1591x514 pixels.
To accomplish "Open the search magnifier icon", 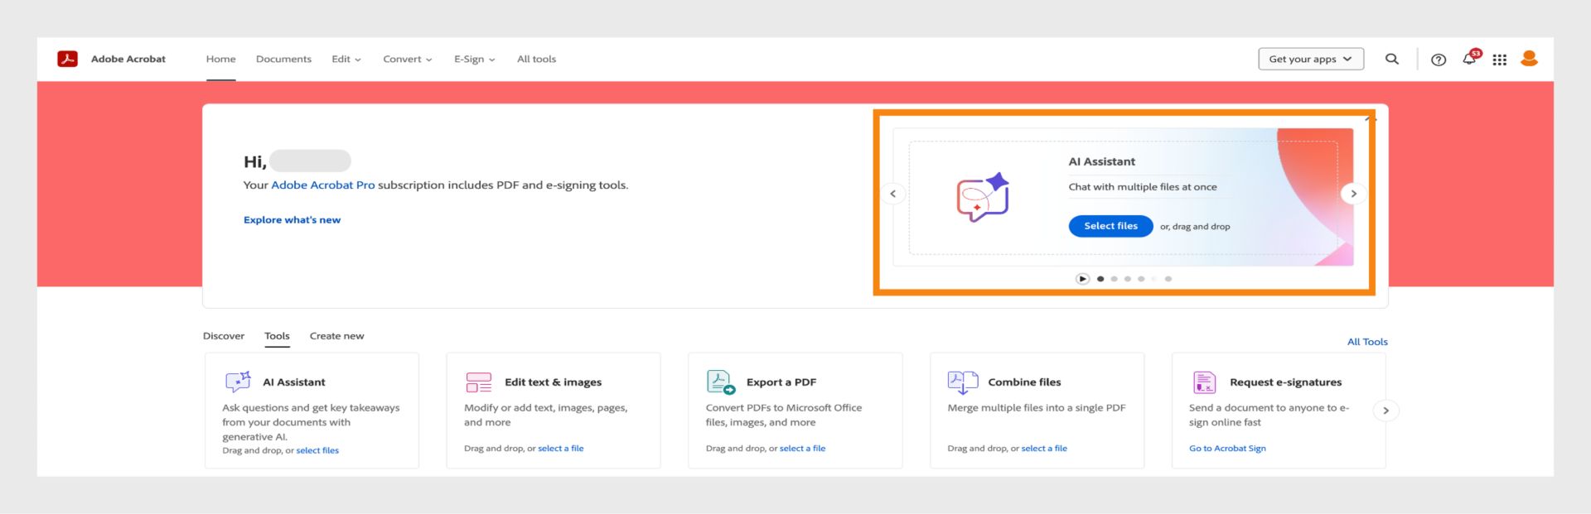I will pos(1392,59).
